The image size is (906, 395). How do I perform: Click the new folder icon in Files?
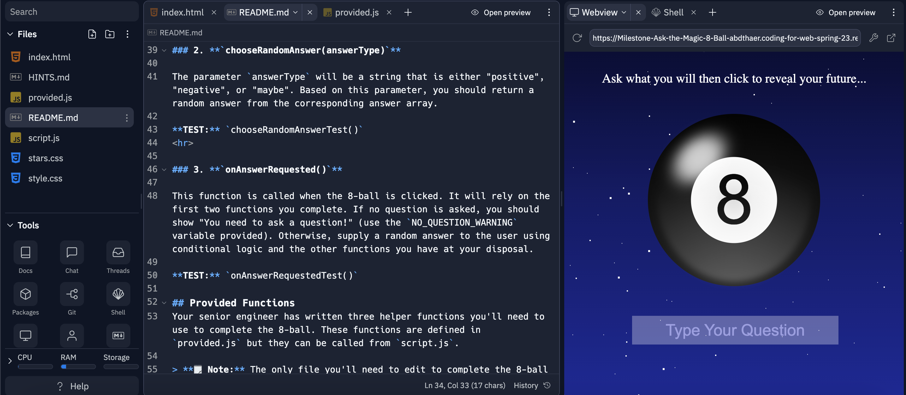coord(110,34)
